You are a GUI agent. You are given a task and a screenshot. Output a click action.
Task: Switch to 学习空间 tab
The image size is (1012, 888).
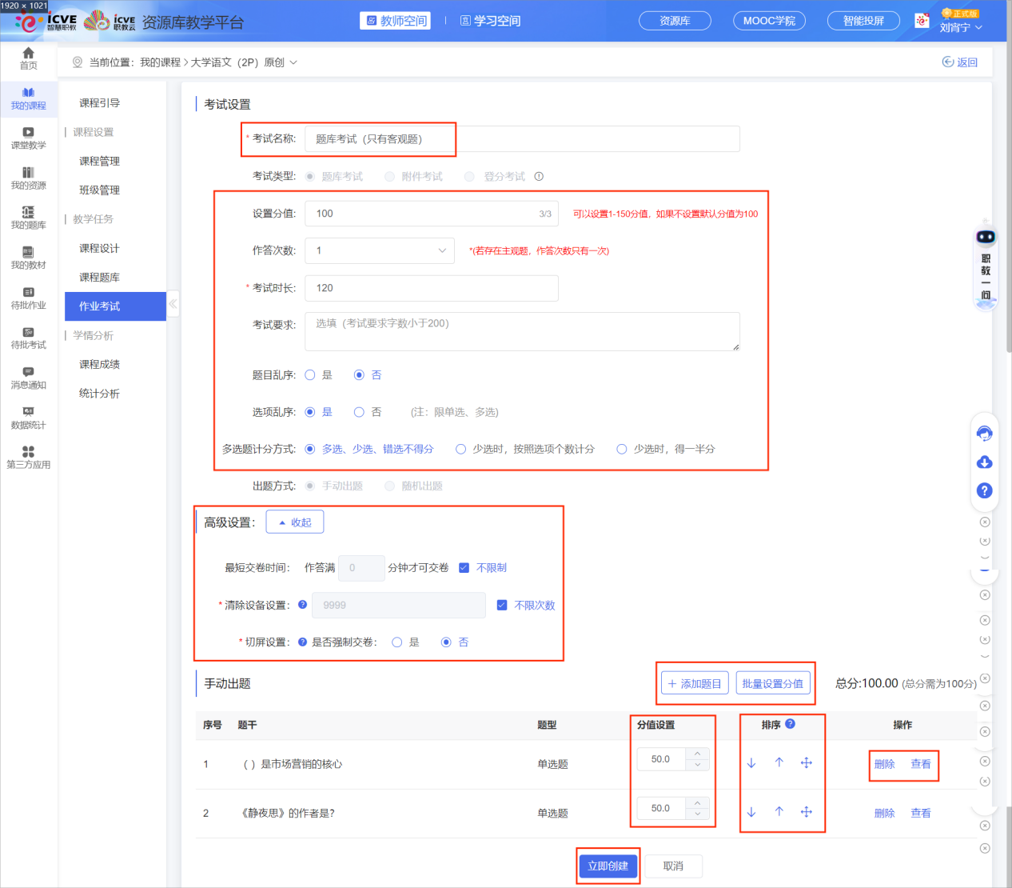tap(490, 21)
